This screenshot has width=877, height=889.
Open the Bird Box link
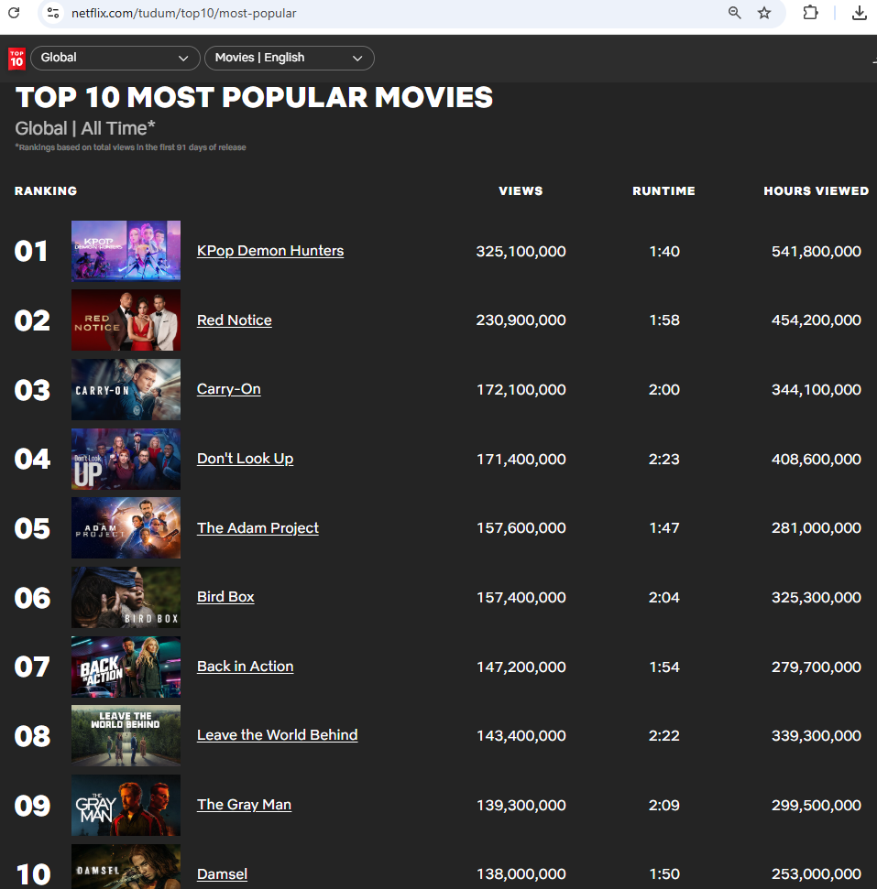coord(225,596)
